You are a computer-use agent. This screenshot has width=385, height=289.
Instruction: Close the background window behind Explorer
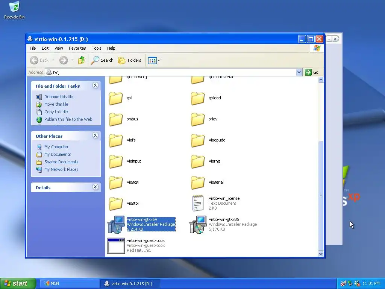335,39
